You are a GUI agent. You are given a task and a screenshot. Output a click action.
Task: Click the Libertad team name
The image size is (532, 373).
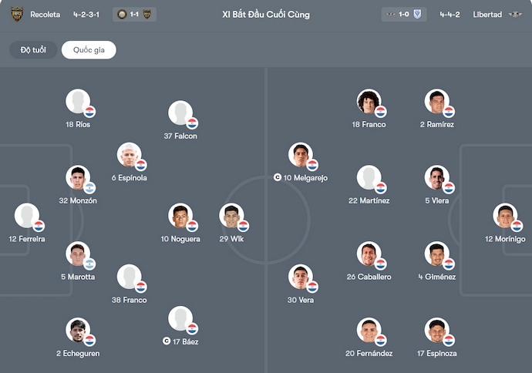[x=487, y=14]
